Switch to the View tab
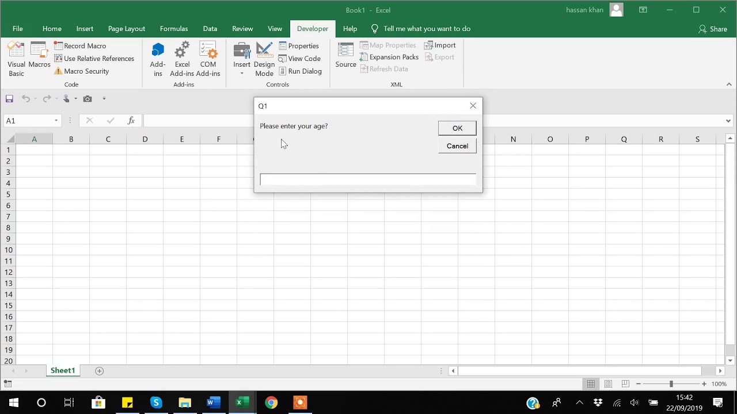The height and width of the screenshot is (414, 737). pos(275,28)
